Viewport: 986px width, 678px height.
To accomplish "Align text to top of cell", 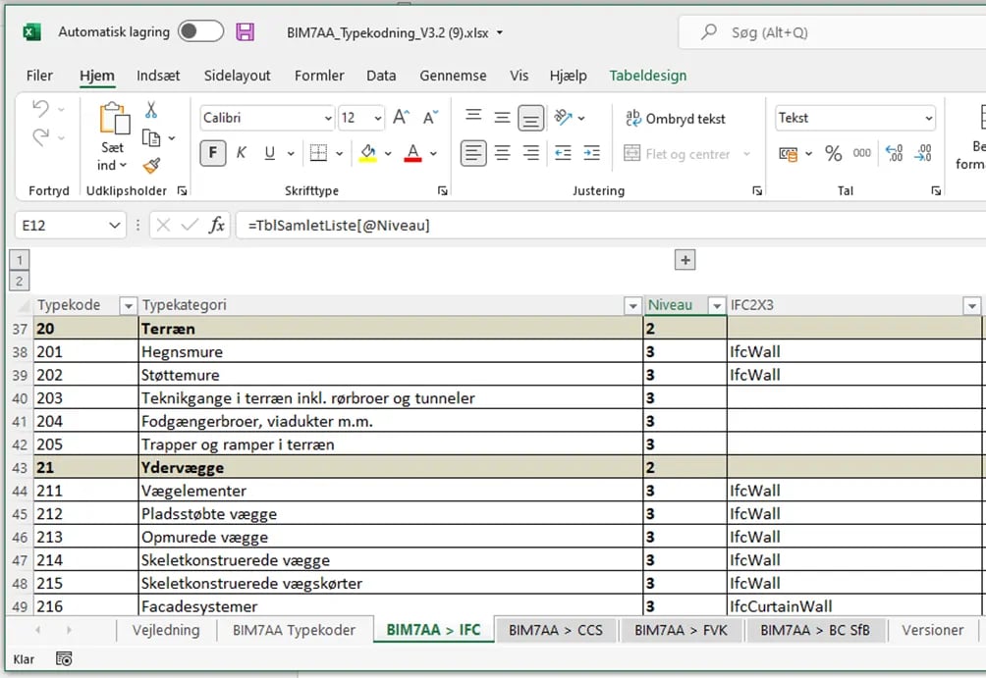I will (473, 118).
